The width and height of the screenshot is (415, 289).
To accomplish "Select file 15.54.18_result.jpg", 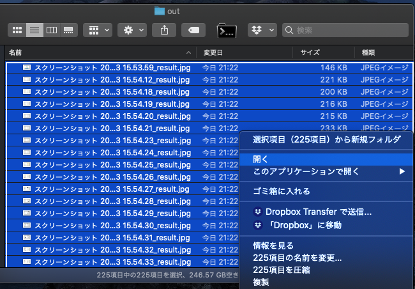I will (112, 92).
